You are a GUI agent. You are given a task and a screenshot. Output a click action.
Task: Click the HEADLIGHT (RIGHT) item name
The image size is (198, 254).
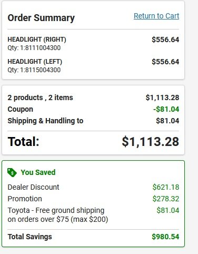coord(37,40)
